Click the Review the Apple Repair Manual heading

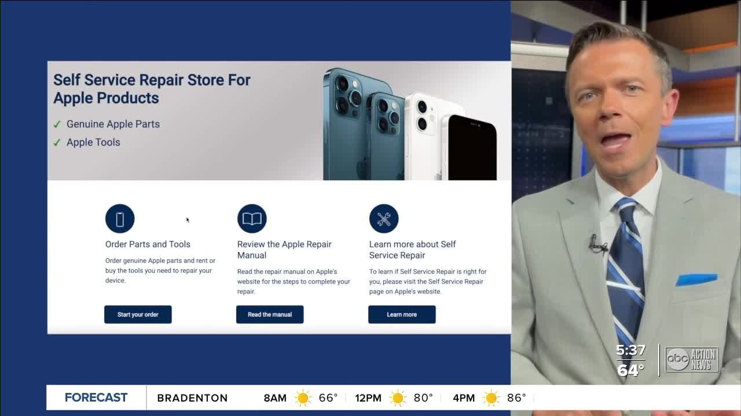click(x=284, y=250)
